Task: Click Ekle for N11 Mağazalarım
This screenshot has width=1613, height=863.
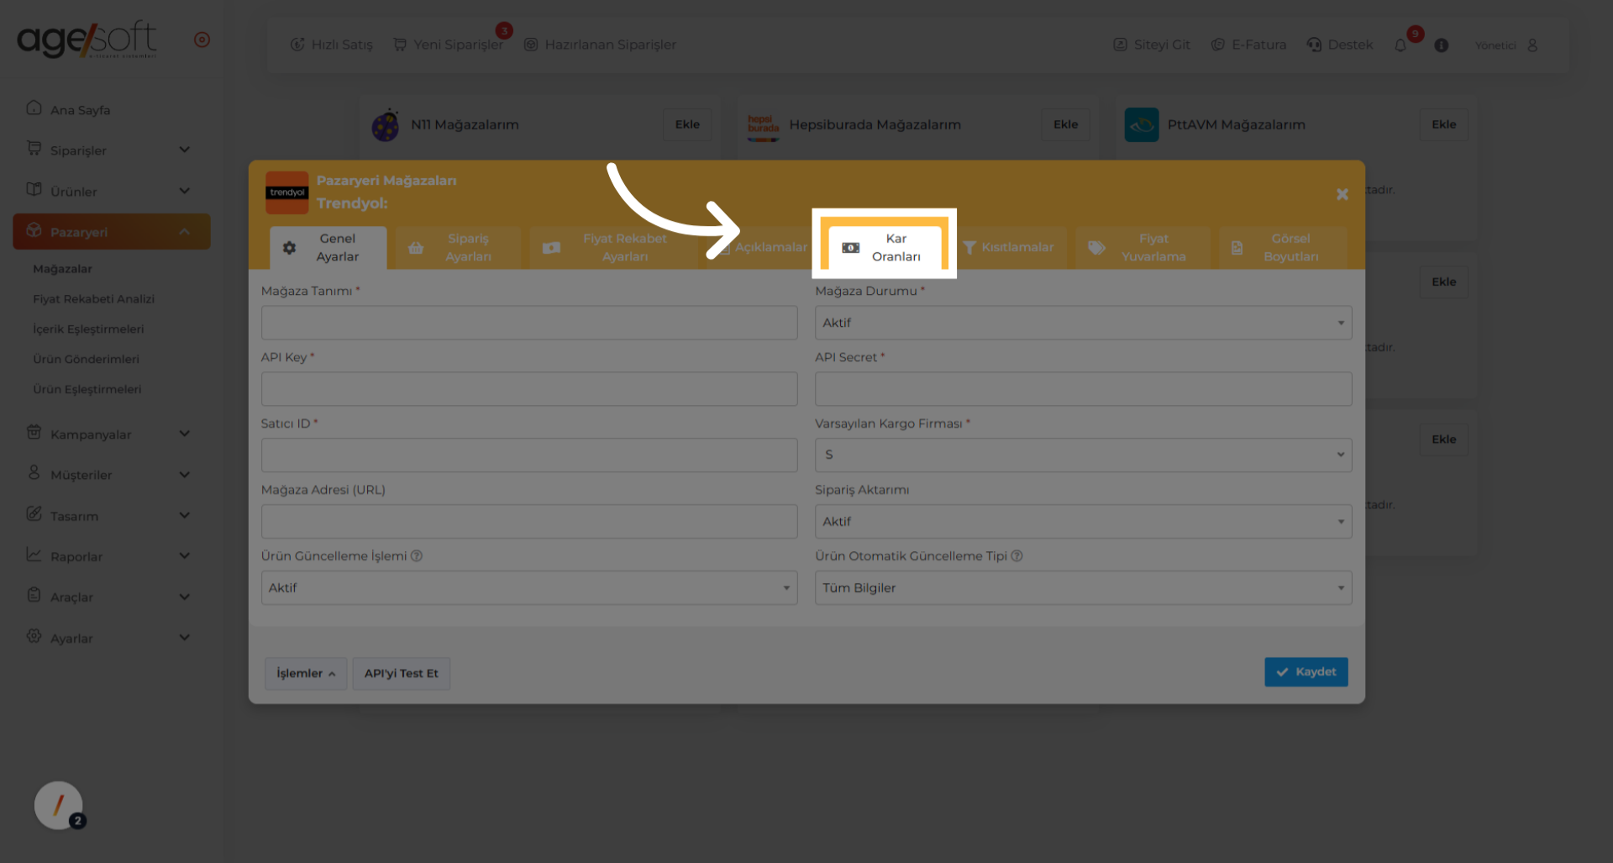Action: (687, 124)
